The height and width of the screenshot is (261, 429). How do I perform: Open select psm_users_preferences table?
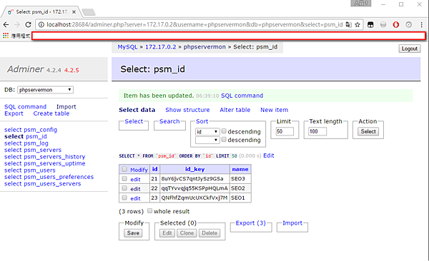49,177
